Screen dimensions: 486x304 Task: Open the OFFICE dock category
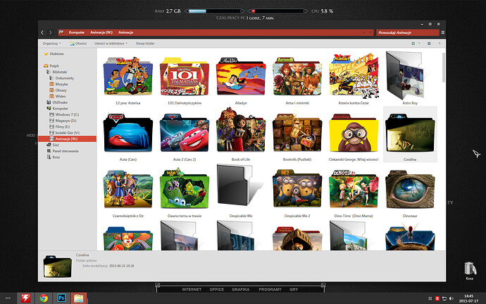[217, 289]
